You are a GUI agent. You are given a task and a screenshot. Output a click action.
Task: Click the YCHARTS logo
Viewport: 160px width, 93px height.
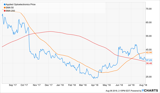click(x=150, y=91)
